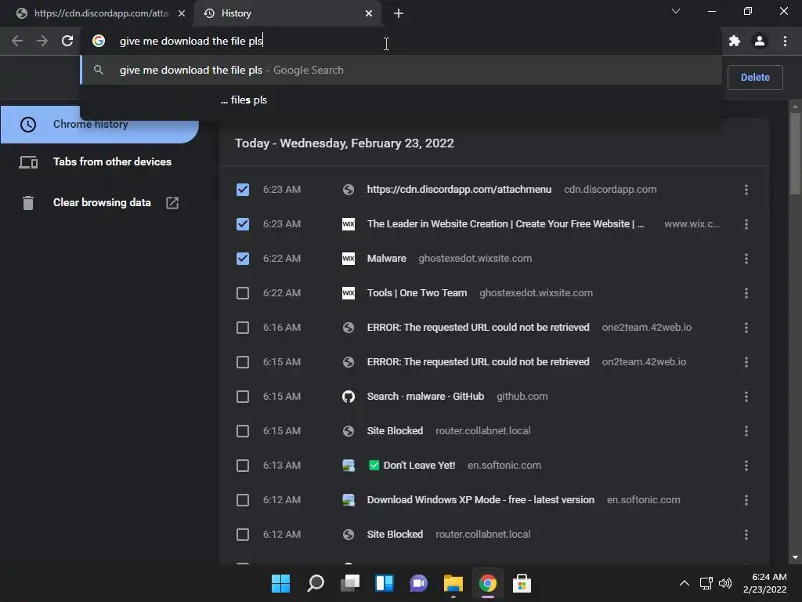Viewport: 802px width, 602px height.
Task: Choose the Google Search suggestion for the query
Action: (x=401, y=70)
